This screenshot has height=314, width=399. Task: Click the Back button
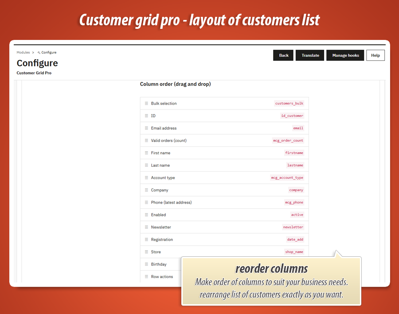283,55
